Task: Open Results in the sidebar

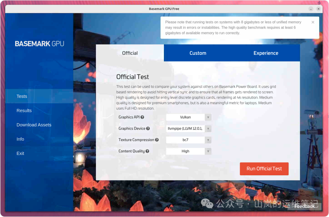Action: click(39, 110)
